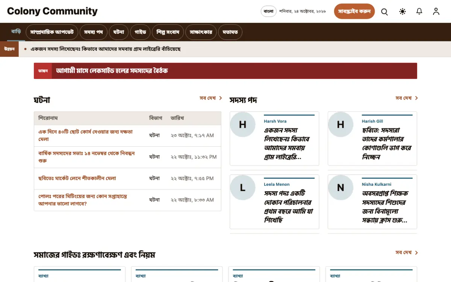The image size is (451, 282).
Task: Open the লেকসাইড হলের সদস্যদের বৈঠক banner
Action: [x=225, y=71]
